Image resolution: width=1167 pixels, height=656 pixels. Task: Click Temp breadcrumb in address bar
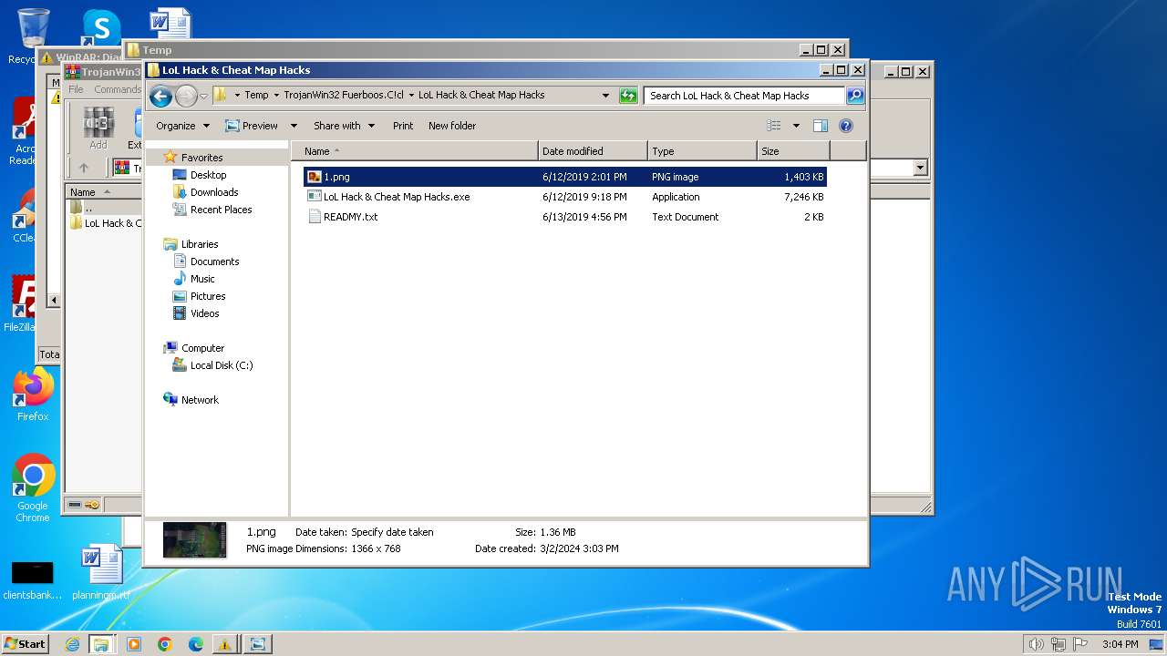(x=256, y=95)
